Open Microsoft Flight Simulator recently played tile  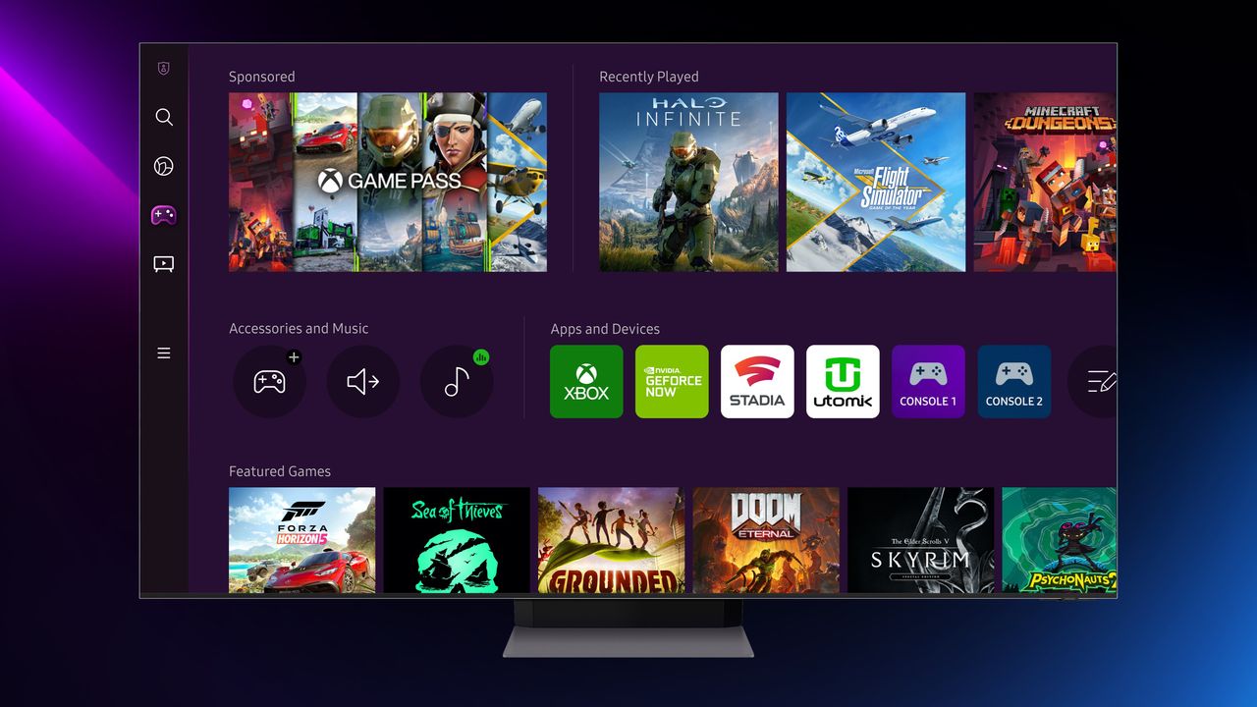(876, 182)
